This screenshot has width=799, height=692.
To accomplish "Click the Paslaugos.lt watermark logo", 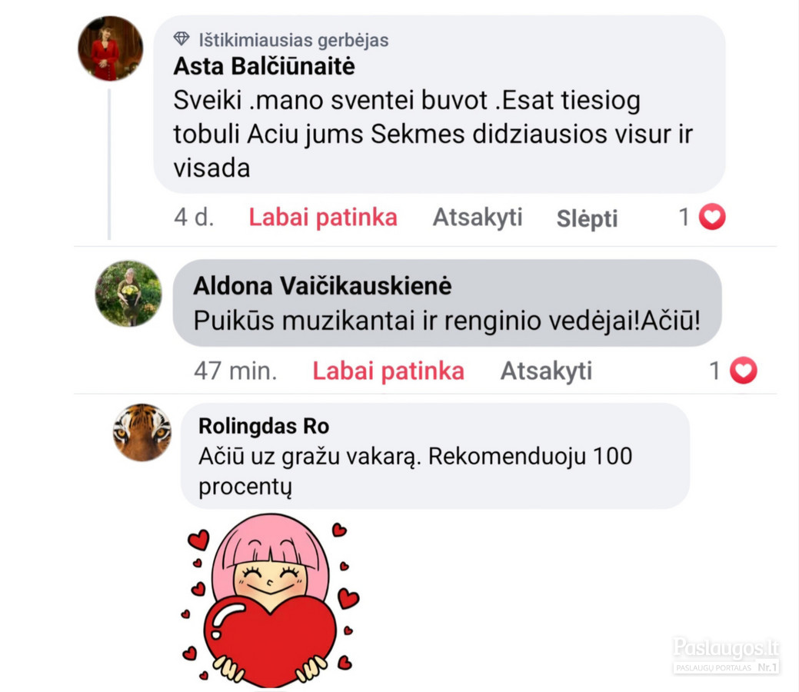I will point(726,655).
